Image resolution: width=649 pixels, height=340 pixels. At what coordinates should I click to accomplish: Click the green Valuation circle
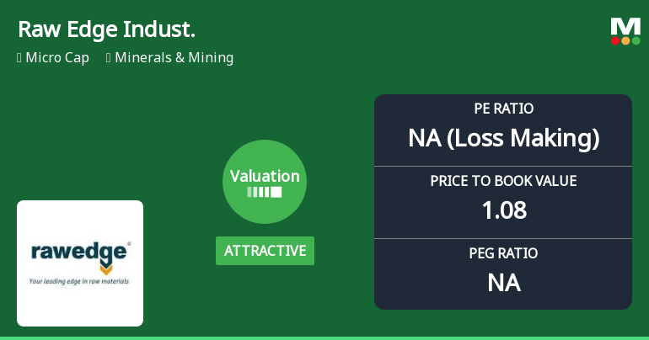[265, 181]
